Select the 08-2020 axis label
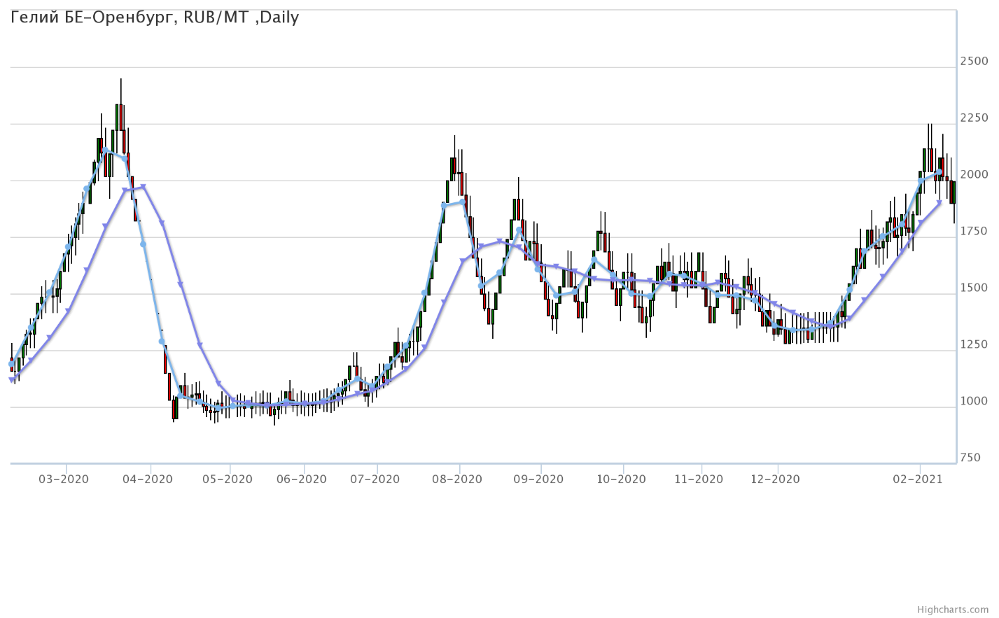The width and height of the screenshot is (999, 618). click(x=456, y=479)
